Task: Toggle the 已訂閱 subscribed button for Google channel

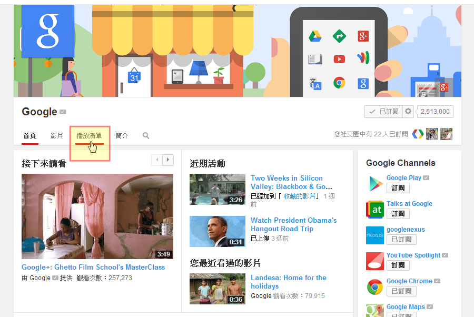Action: (383, 112)
